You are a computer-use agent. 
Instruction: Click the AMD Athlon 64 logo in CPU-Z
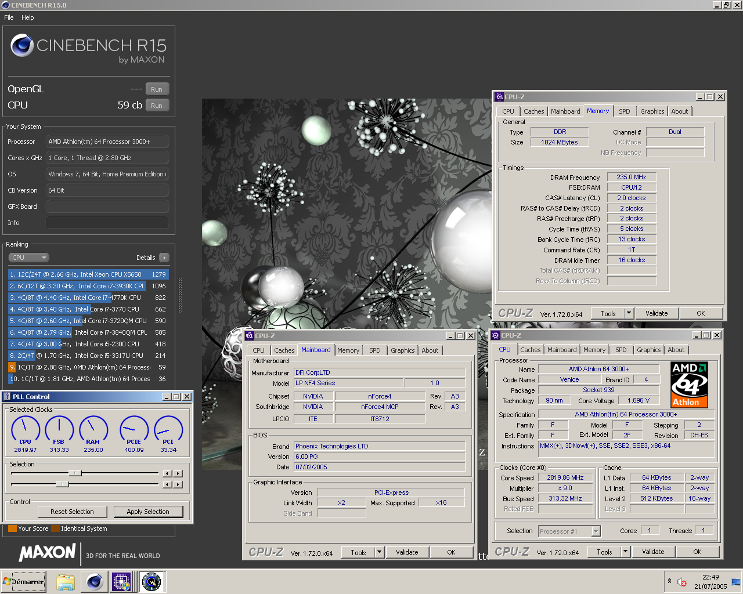689,385
